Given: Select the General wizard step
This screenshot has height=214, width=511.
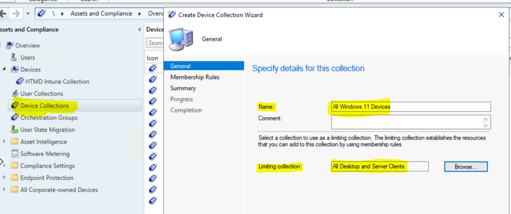Looking at the screenshot, I should (x=204, y=66).
